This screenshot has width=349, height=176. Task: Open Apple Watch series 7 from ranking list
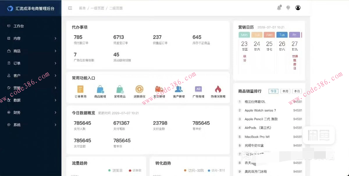[x=260, y=110]
